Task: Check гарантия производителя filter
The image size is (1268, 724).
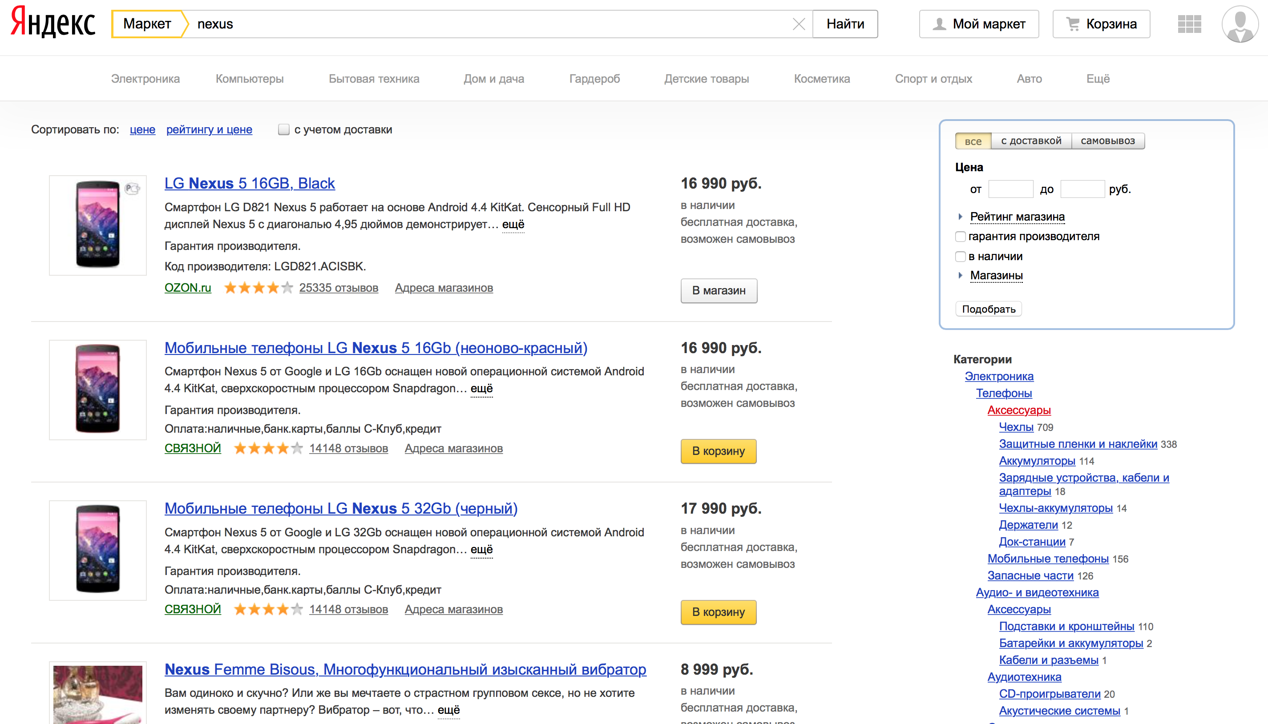Action: [x=961, y=237]
